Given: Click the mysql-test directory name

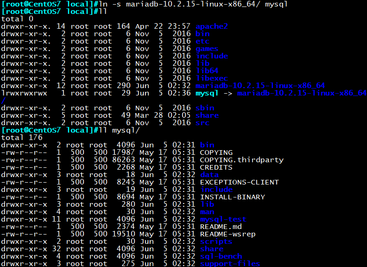Looking at the screenshot, I should [x=223, y=219].
